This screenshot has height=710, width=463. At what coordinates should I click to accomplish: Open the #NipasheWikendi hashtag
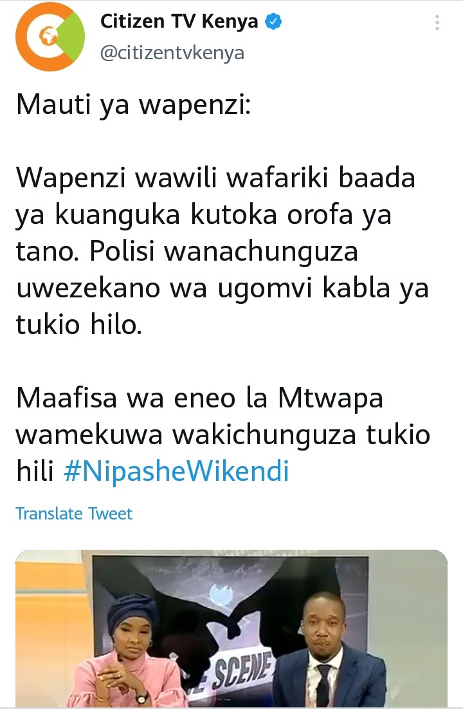pyautogui.click(x=176, y=471)
